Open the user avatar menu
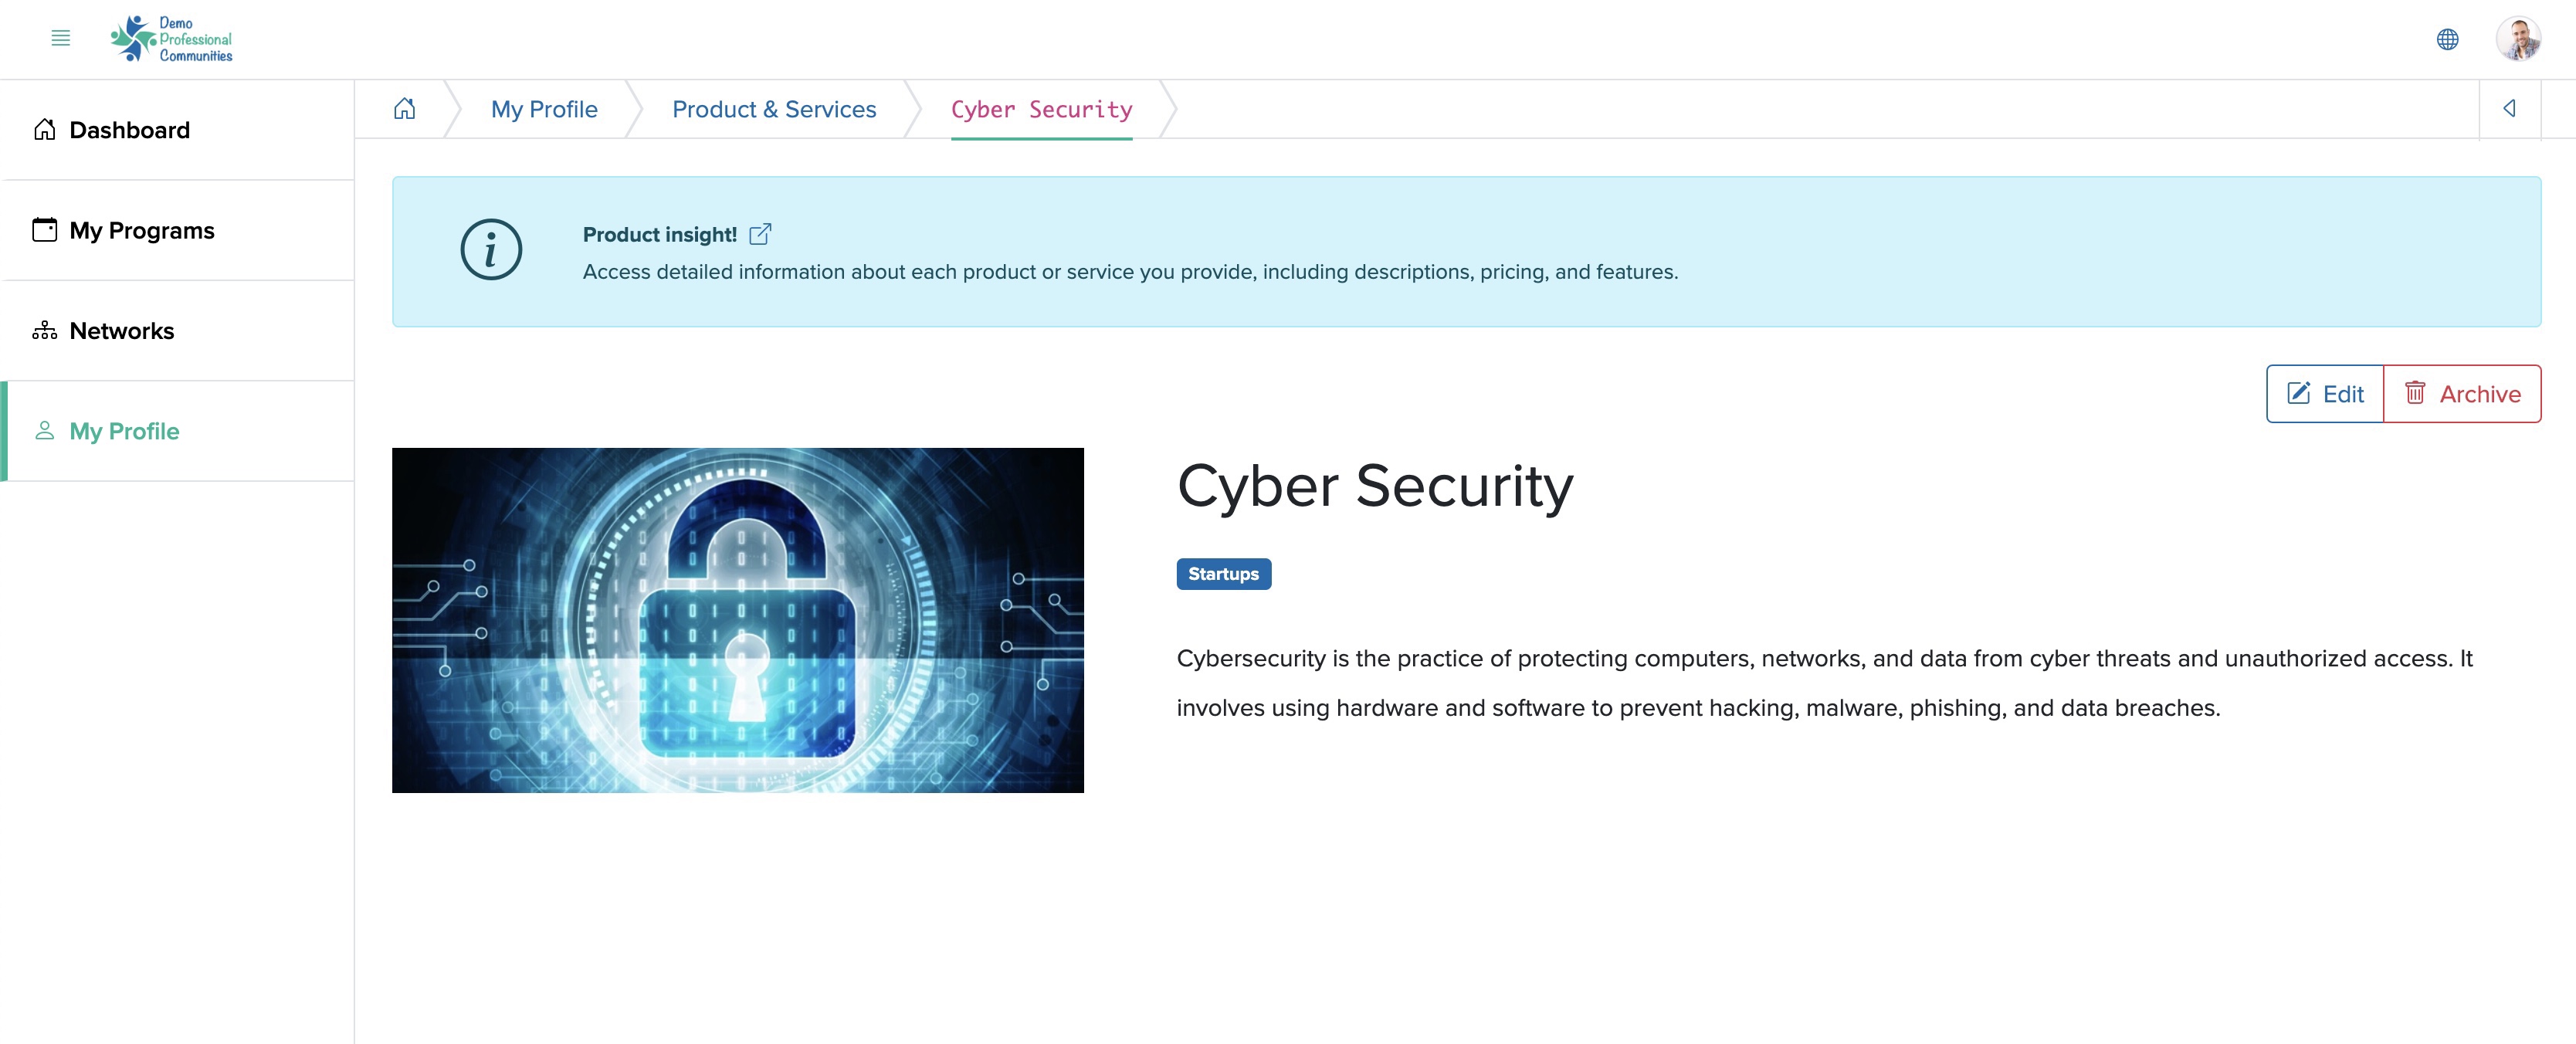Image resolution: width=2576 pixels, height=1044 pixels. pyautogui.click(x=2518, y=39)
